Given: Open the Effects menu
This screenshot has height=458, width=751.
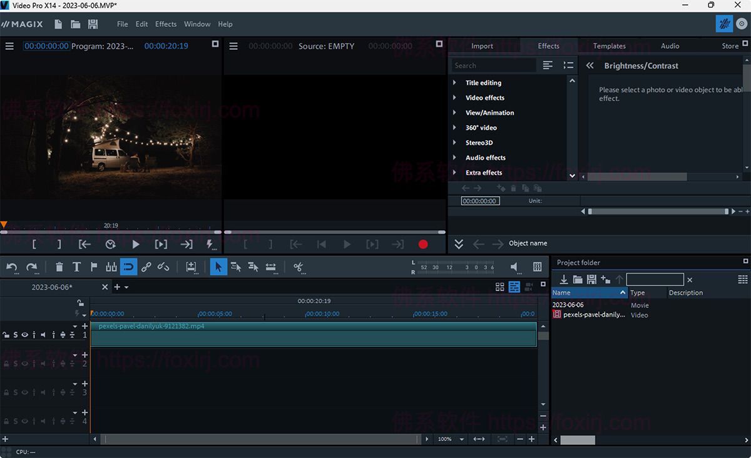Looking at the screenshot, I should pyautogui.click(x=165, y=24).
